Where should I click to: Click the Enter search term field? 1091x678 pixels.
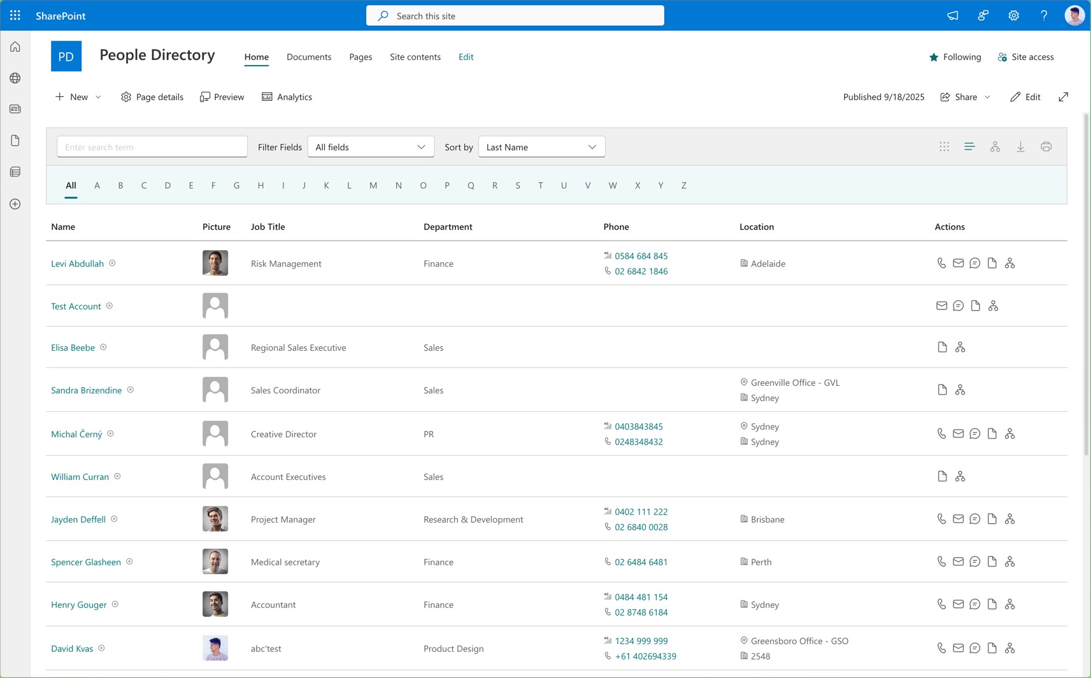tap(152, 147)
